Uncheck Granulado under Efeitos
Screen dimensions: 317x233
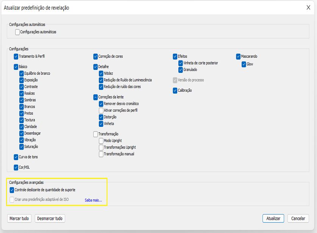pos(181,69)
